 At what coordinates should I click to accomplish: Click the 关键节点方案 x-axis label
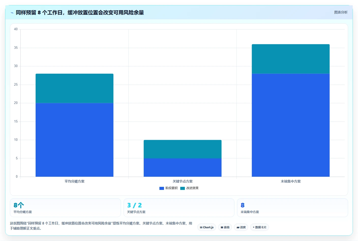[183, 181]
